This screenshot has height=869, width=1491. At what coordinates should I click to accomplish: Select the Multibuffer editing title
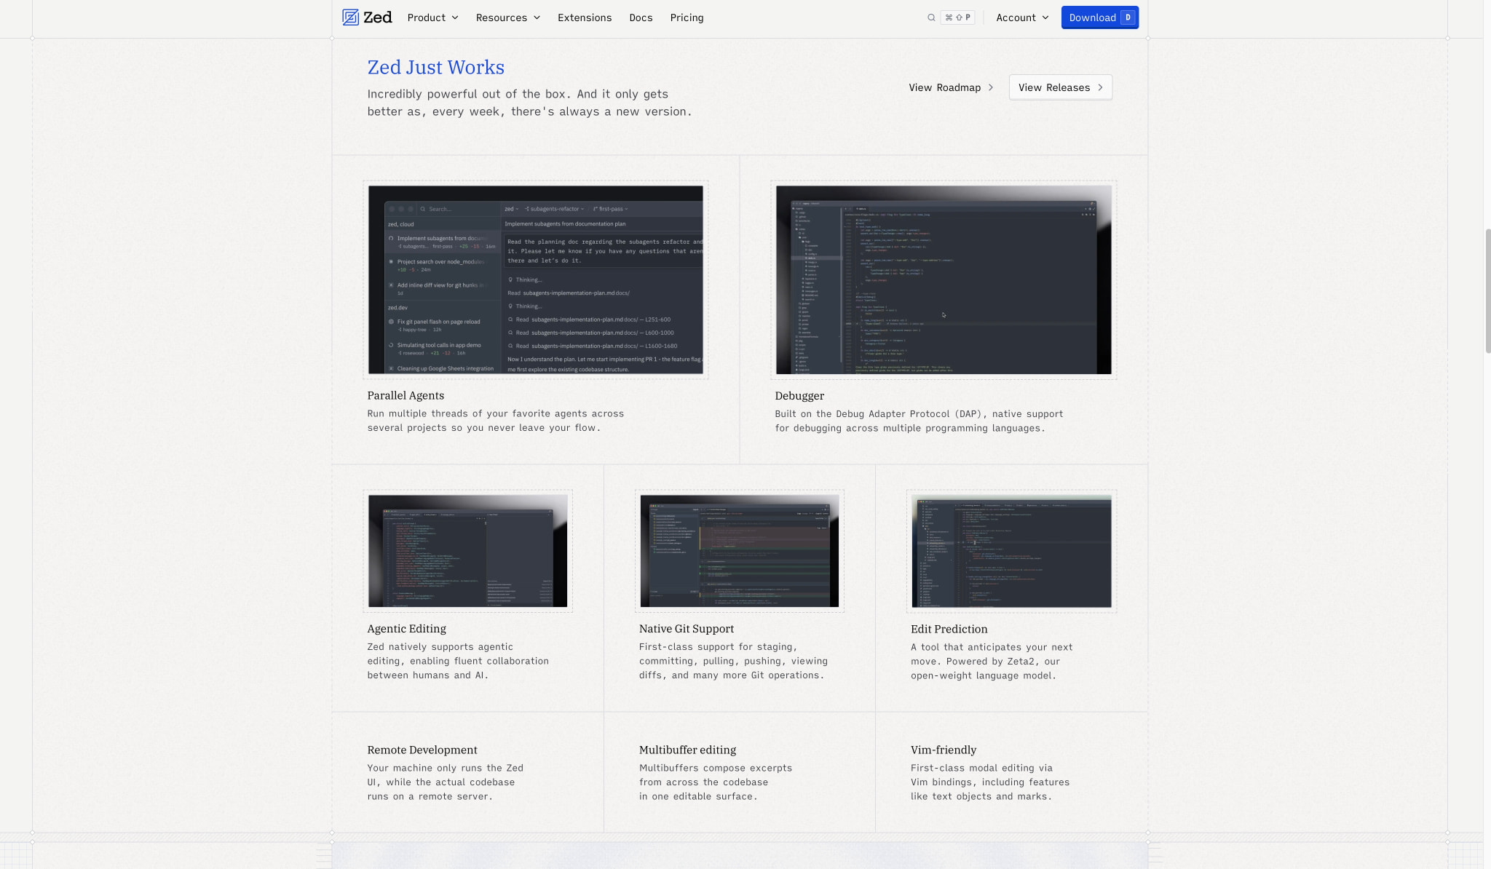tap(687, 750)
